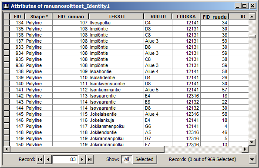Select row with FID 145 via row selector
Screen dimensions: 259x168
pyautogui.click(x=7, y=114)
